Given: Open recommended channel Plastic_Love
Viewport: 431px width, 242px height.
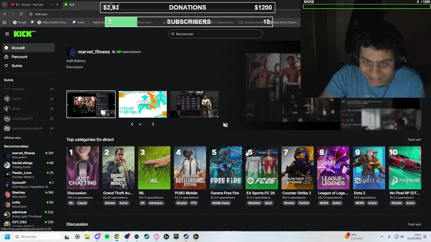Looking at the screenshot, I should [29, 175].
